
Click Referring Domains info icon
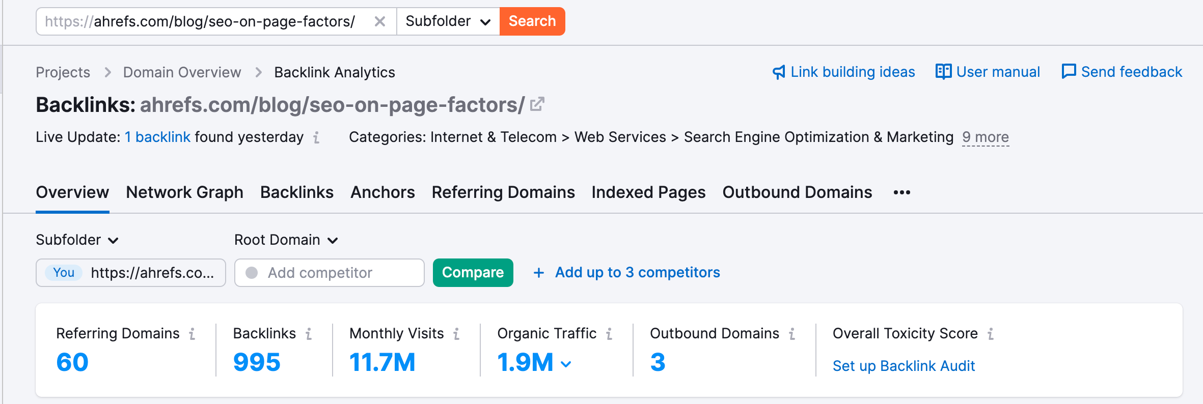pos(192,334)
